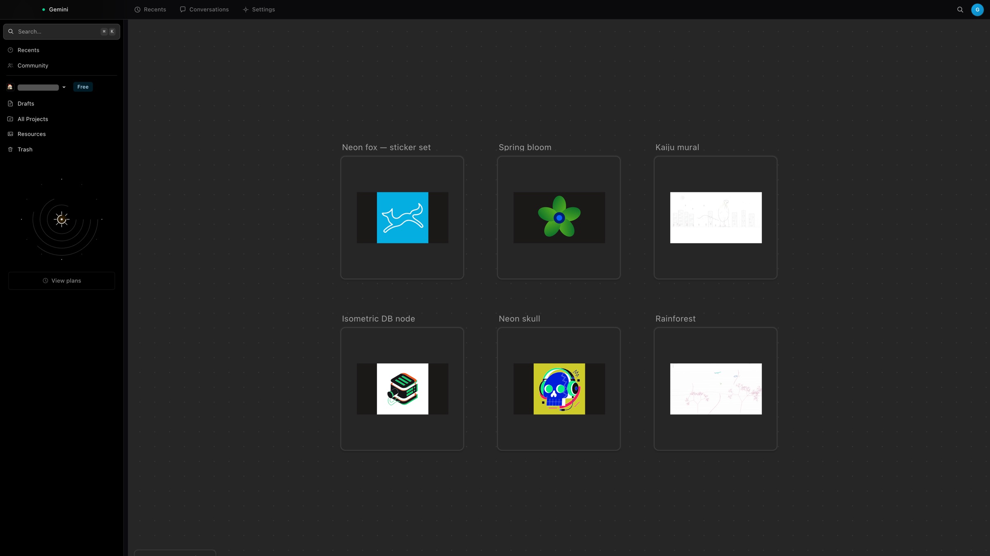
Task: Expand the workspace name dropdown chevron
Action: tap(64, 87)
